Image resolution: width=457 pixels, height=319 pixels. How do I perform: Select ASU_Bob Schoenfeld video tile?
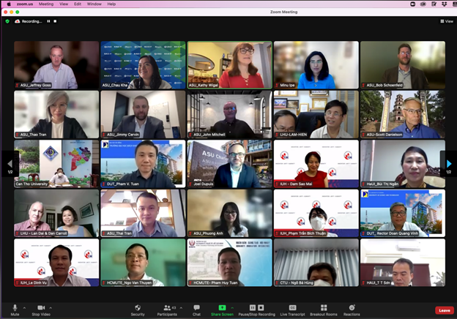coord(403,65)
